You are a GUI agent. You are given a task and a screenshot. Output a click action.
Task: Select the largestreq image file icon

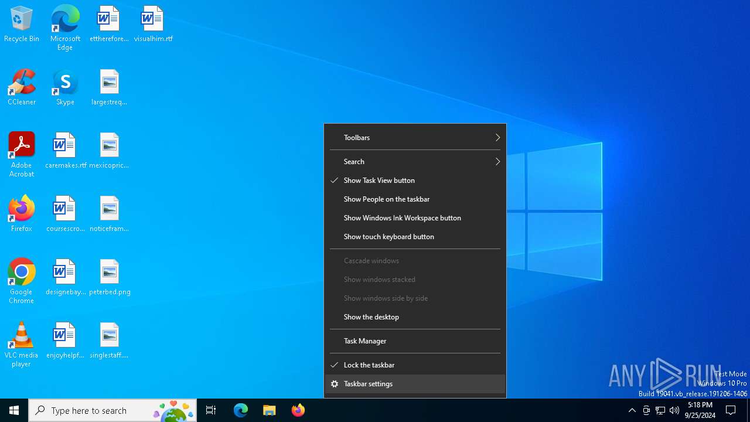109,87
